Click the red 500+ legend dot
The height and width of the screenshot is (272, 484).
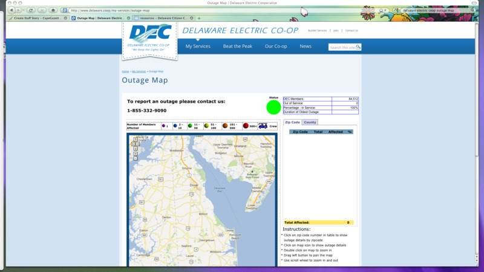pos(246,126)
